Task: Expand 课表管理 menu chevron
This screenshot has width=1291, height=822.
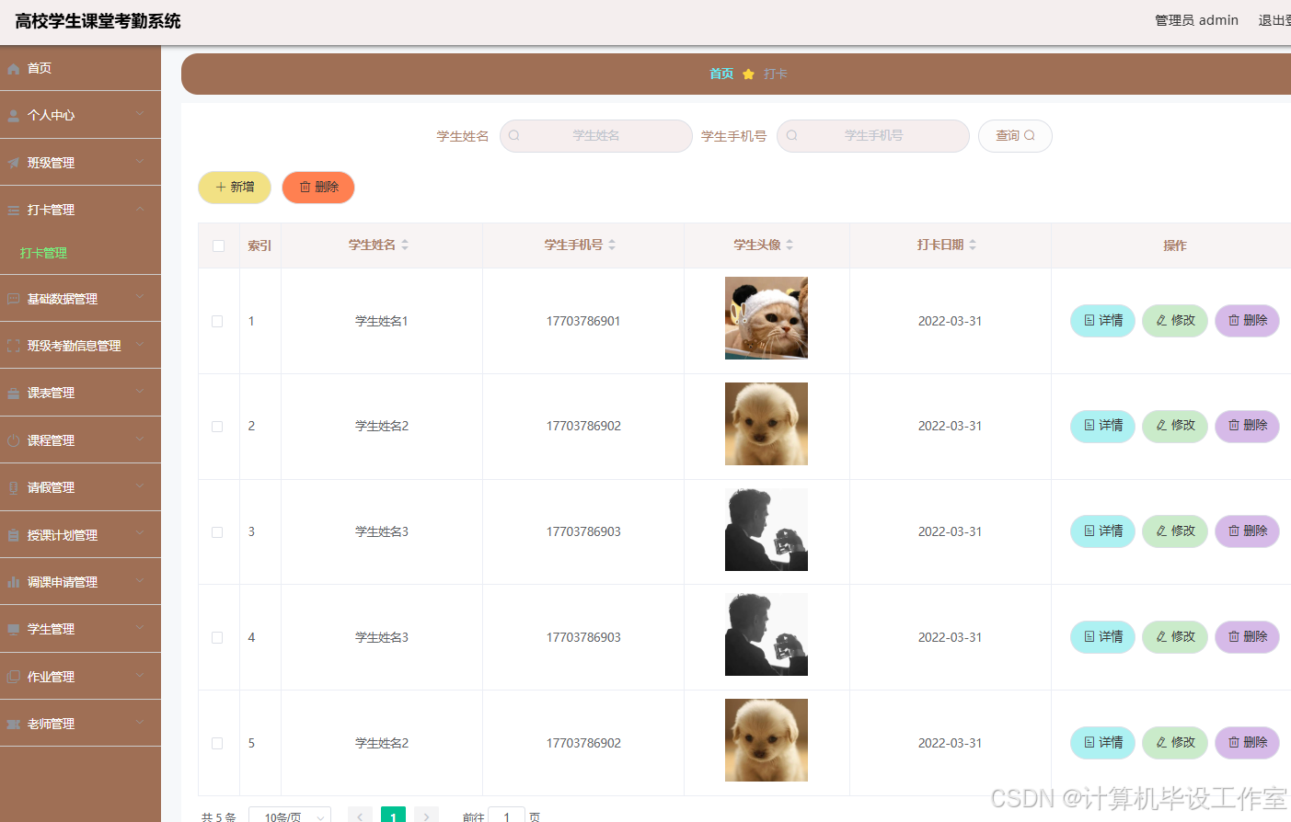Action: [x=140, y=392]
